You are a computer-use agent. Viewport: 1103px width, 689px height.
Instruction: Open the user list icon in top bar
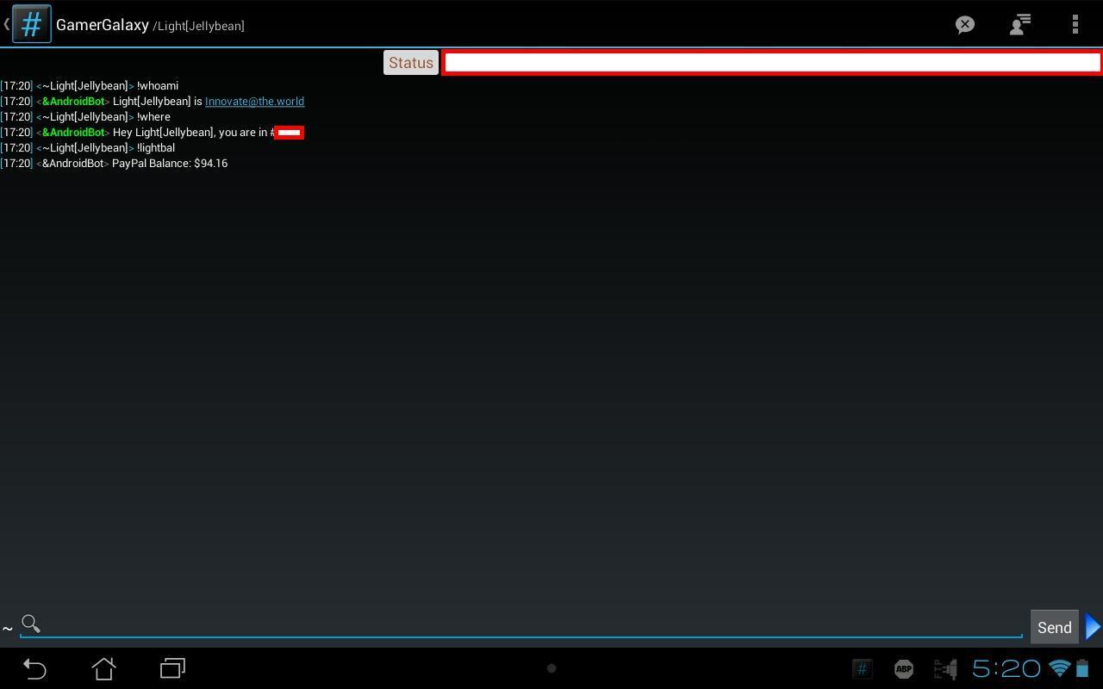click(x=1020, y=24)
